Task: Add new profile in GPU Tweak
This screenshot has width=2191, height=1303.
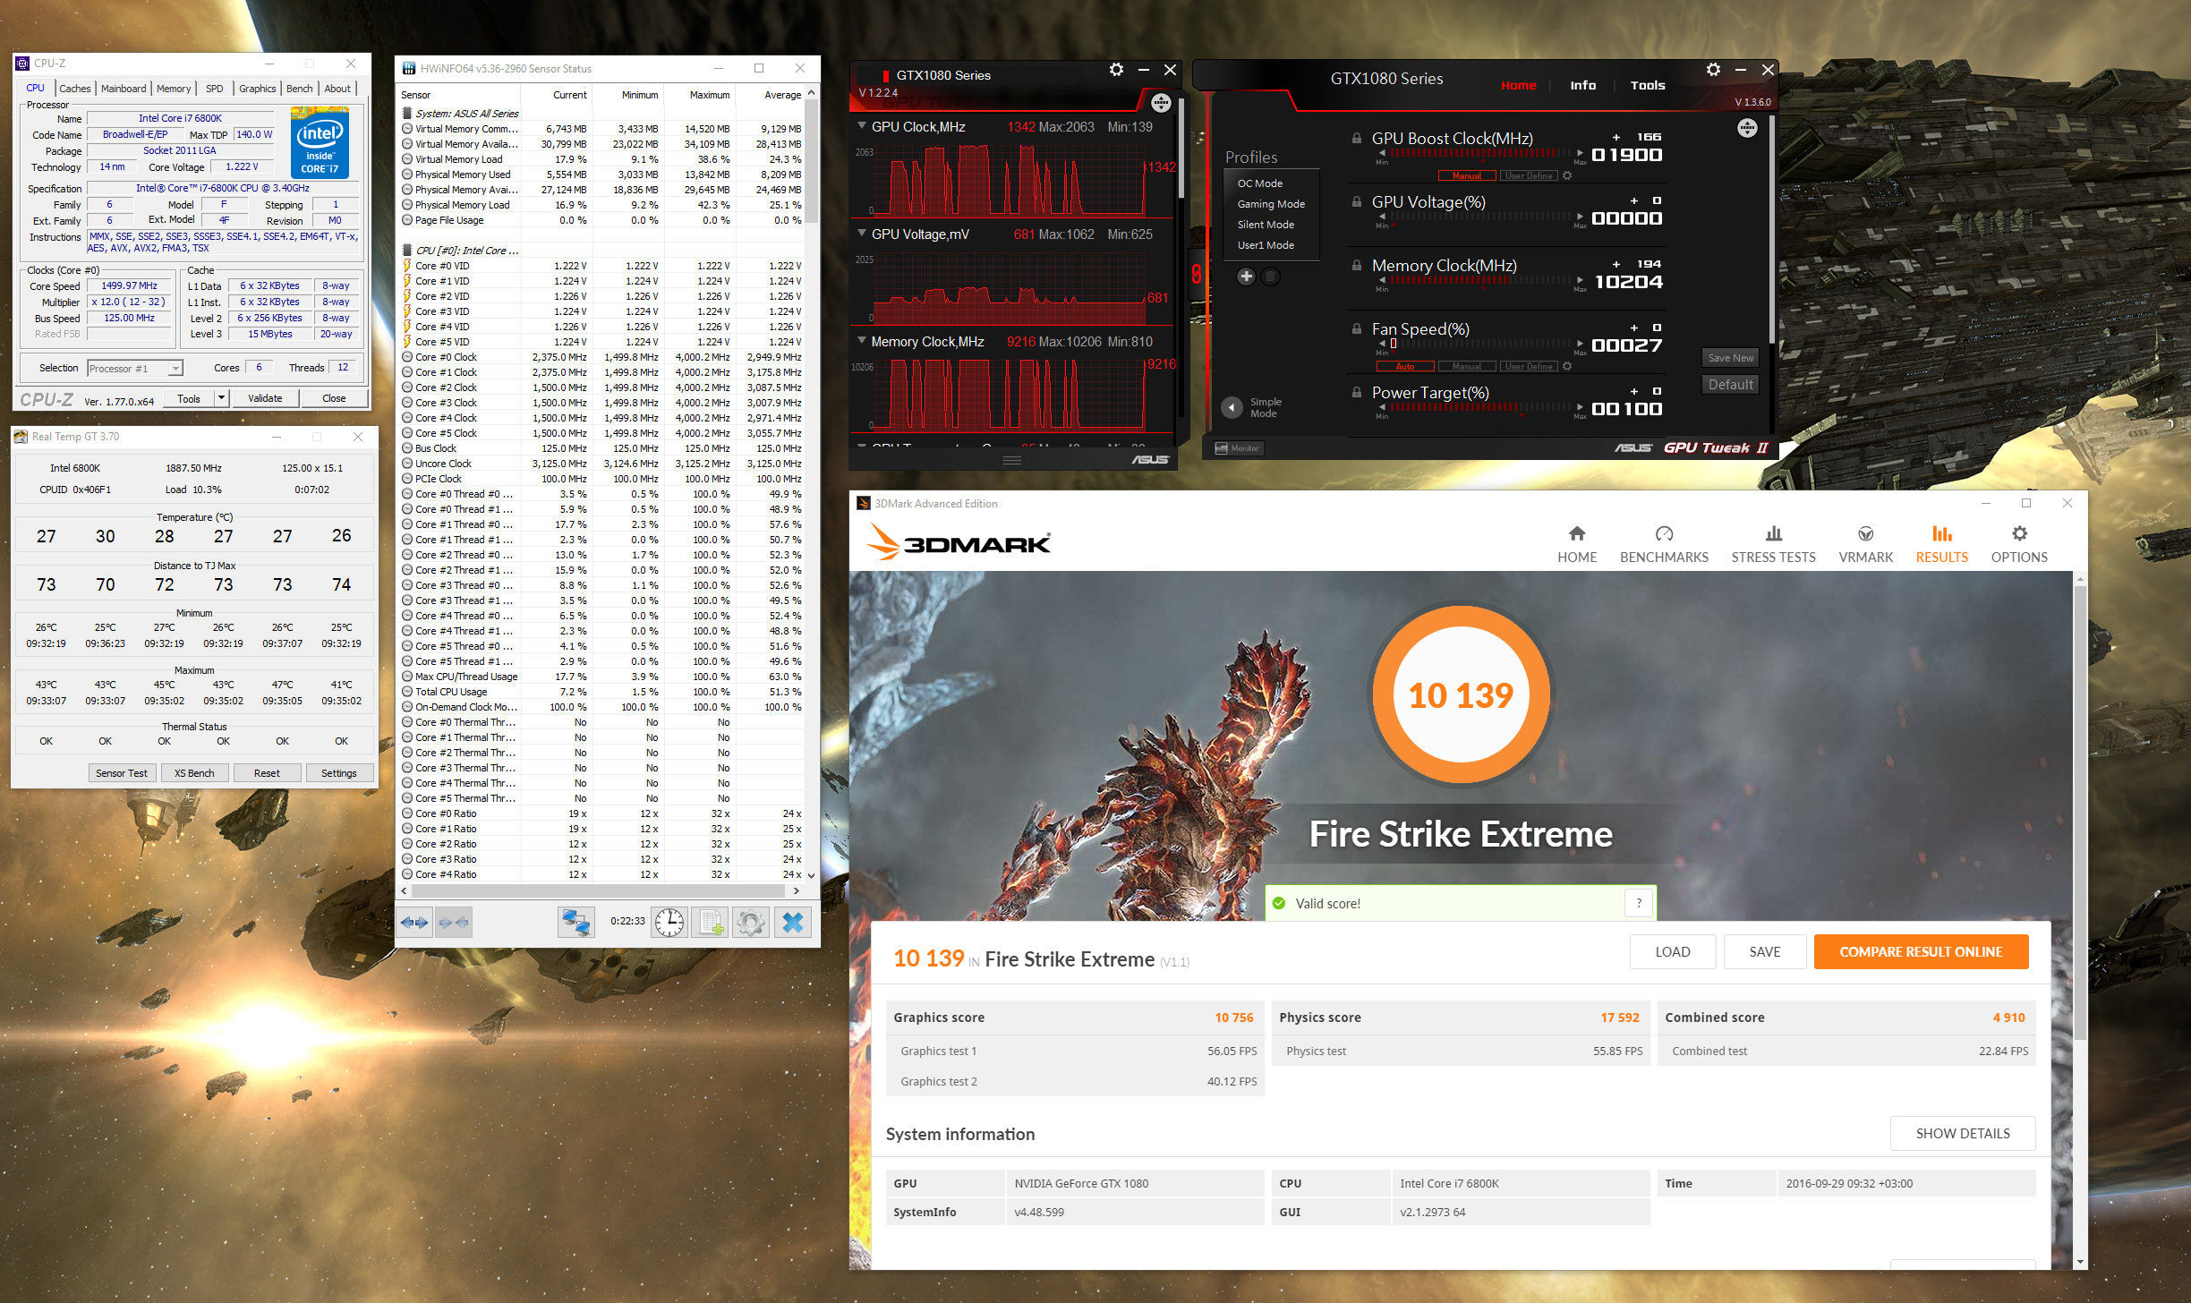Action: [x=1246, y=277]
